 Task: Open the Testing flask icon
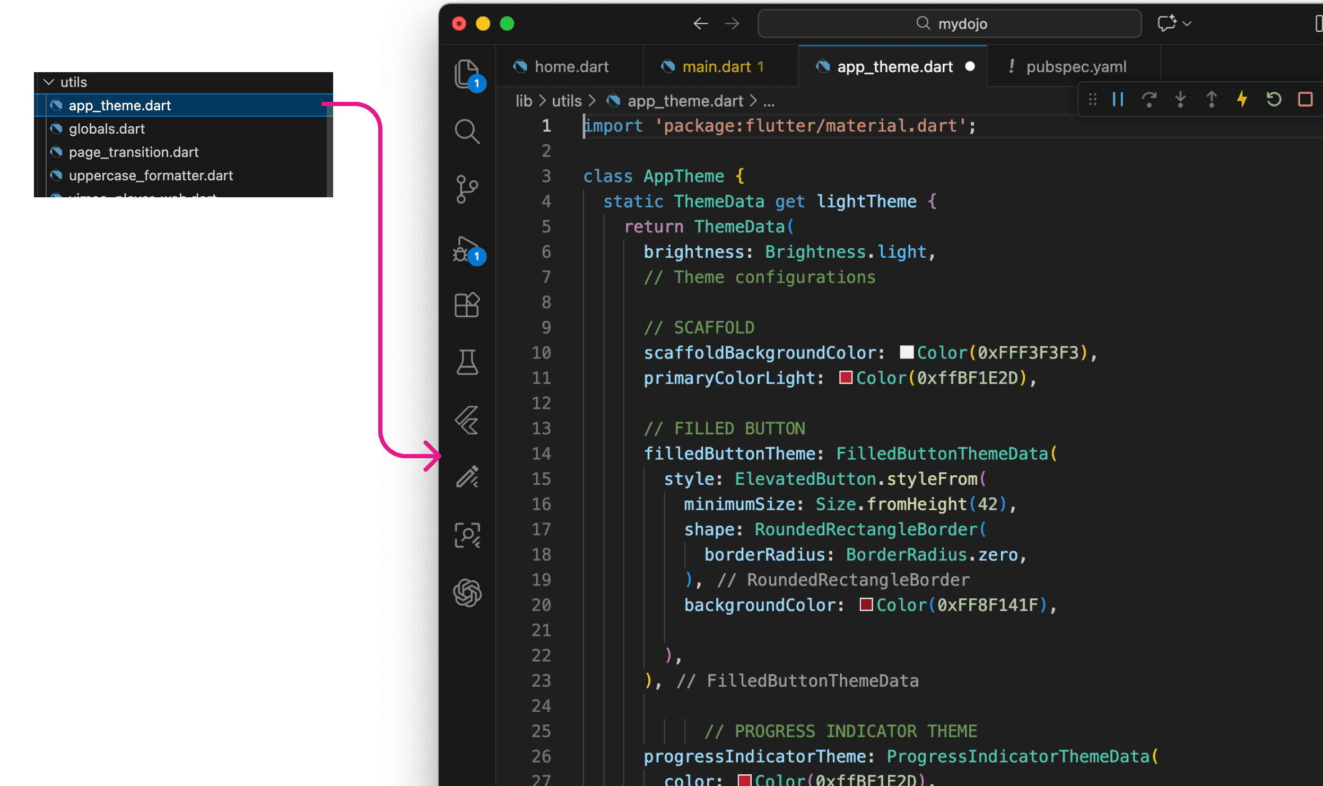click(x=467, y=362)
